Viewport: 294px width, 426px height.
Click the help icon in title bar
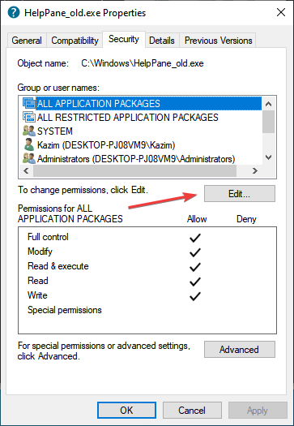point(14,13)
